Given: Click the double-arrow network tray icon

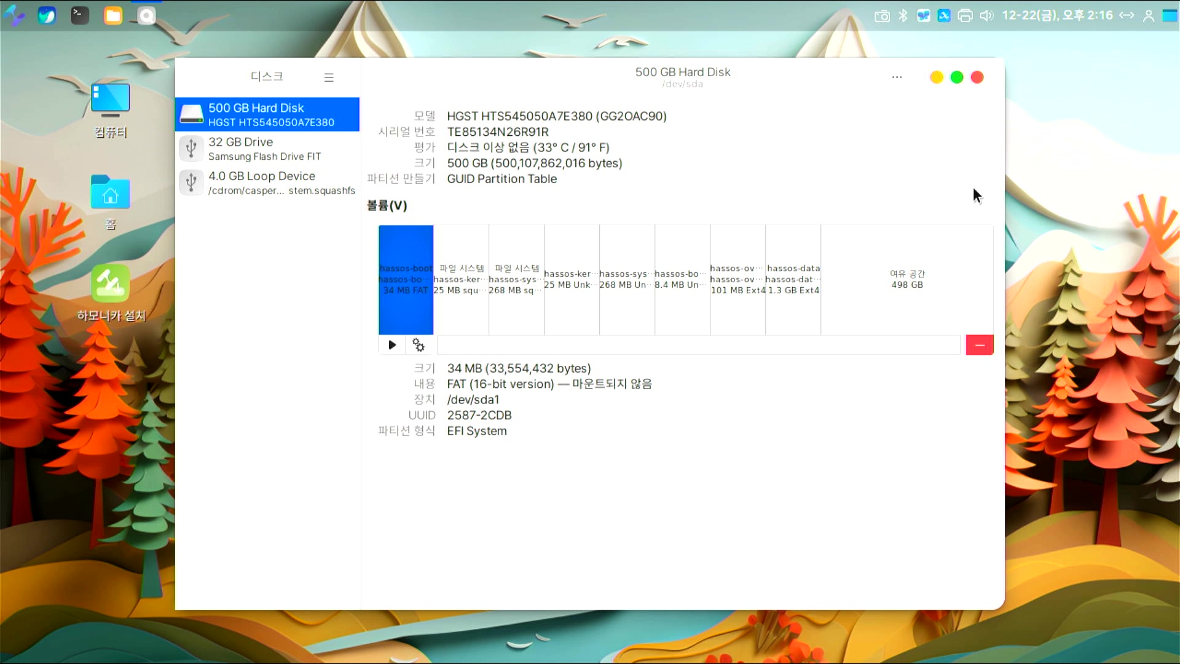Looking at the screenshot, I should 1127,15.
